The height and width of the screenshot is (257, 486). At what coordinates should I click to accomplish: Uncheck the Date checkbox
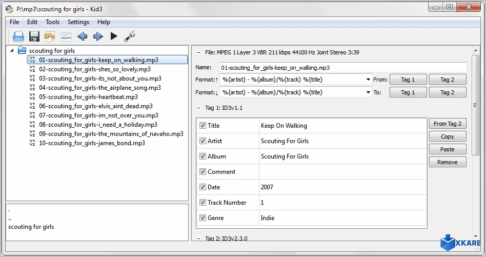tap(202, 187)
